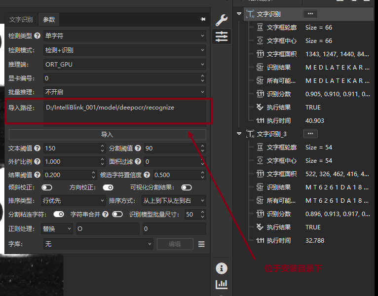Screen dimensions: 378x296
Task: Click the pin icon on panel header
Action: pos(202,19)
